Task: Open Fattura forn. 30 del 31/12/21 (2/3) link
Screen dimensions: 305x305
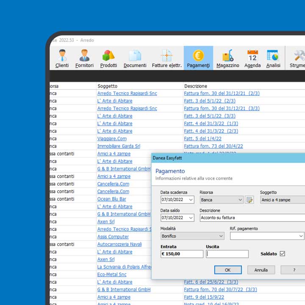Action: point(222,93)
